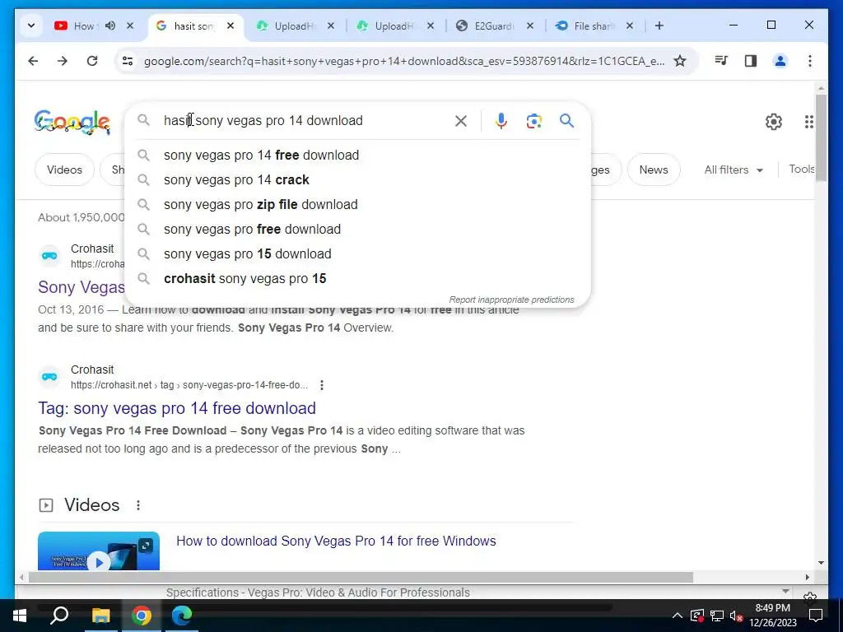Image resolution: width=843 pixels, height=632 pixels.
Task: Submit search with blue magnifier icon
Action: click(566, 120)
